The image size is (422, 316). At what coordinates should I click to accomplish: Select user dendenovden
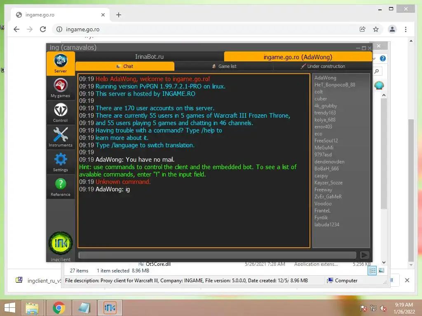click(329, 161)
